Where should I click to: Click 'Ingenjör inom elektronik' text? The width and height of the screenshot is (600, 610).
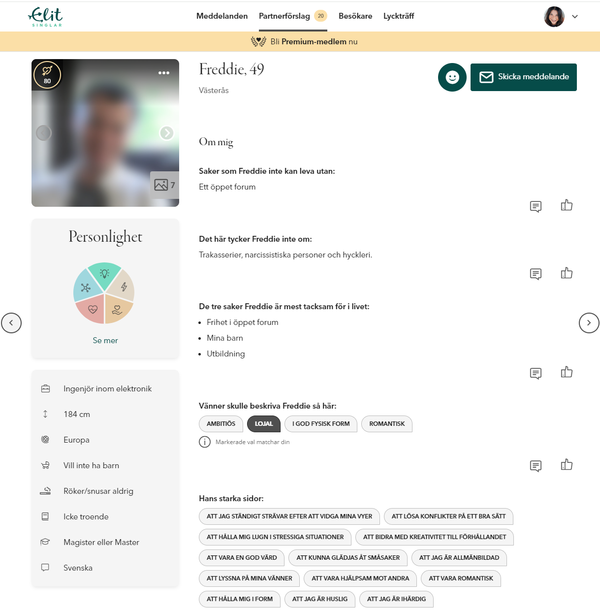click(x=107, y=389)
